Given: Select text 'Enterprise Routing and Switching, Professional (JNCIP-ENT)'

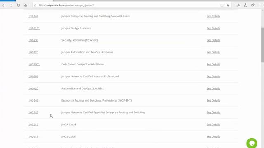Looking at the screenshot, I should pos(97,100).
